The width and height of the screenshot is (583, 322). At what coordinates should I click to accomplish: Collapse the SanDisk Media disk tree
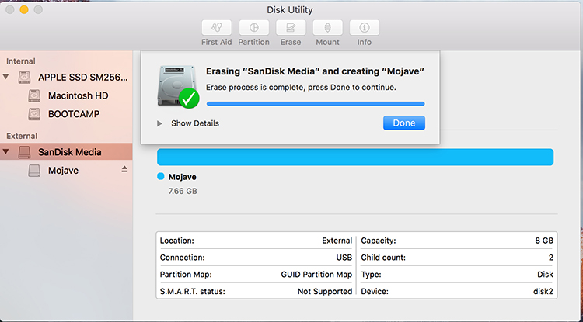7,152
